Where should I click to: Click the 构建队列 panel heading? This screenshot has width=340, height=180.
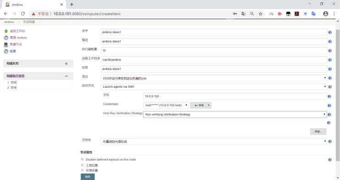pyautogui.click(x=12, y=64)
